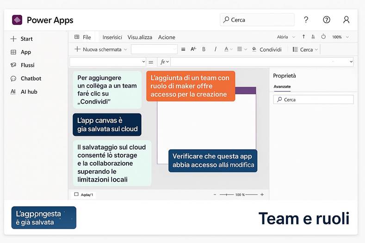This screenshot has height=243, width=365.
Task: Toggle bold formatting
Action: 204,49
